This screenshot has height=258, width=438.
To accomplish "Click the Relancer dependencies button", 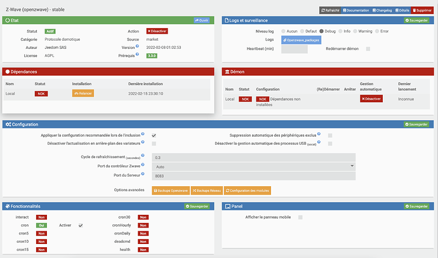I will [83, 93].
